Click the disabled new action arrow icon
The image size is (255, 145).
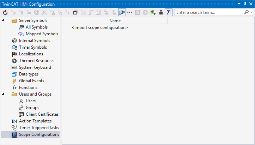click(67, 12)
